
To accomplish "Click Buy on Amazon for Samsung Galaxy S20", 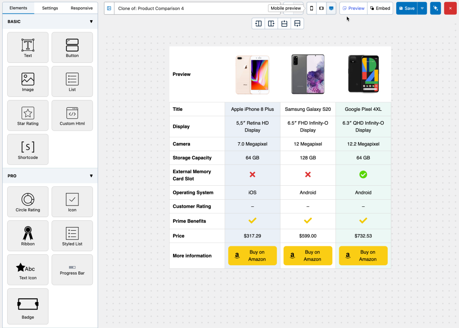I will pos(307,256).
